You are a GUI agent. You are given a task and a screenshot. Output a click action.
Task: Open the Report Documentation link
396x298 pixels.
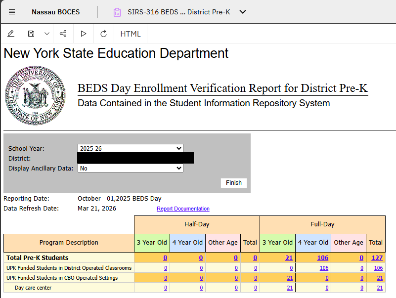pos(183,209)
